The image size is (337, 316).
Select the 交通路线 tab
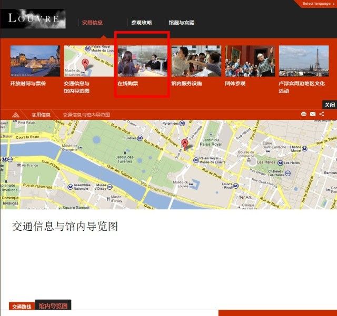point(22,306)
